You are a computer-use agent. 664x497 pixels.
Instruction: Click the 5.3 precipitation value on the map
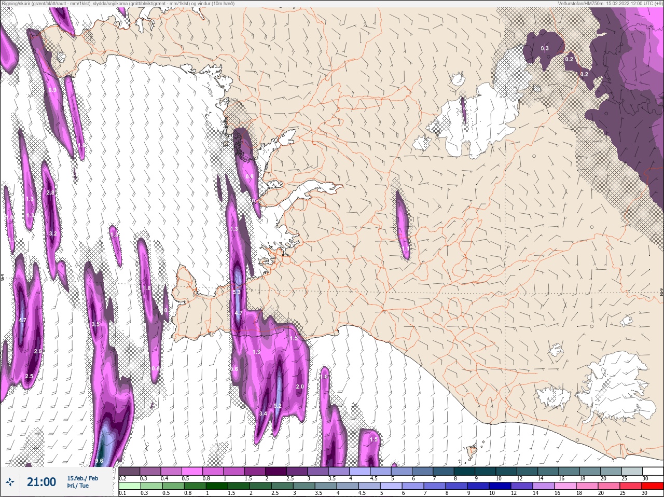[237, 293]
